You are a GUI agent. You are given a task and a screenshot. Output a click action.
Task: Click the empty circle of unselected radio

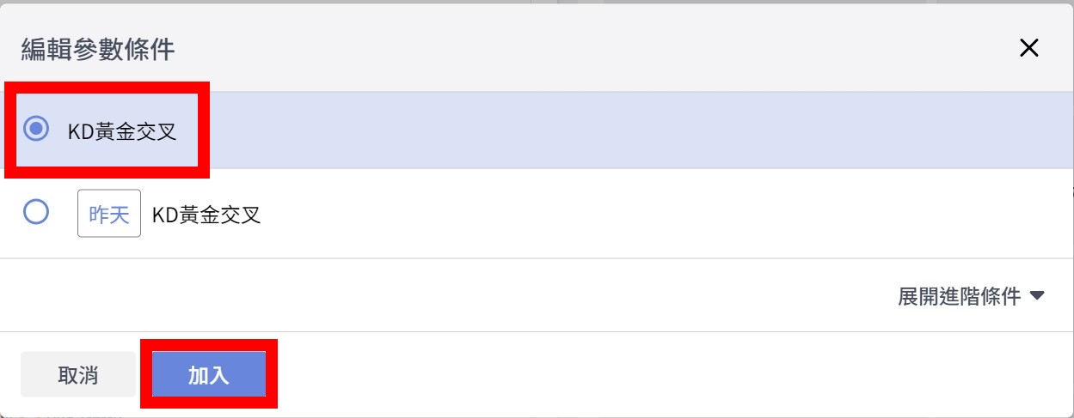tap(36, 213)
